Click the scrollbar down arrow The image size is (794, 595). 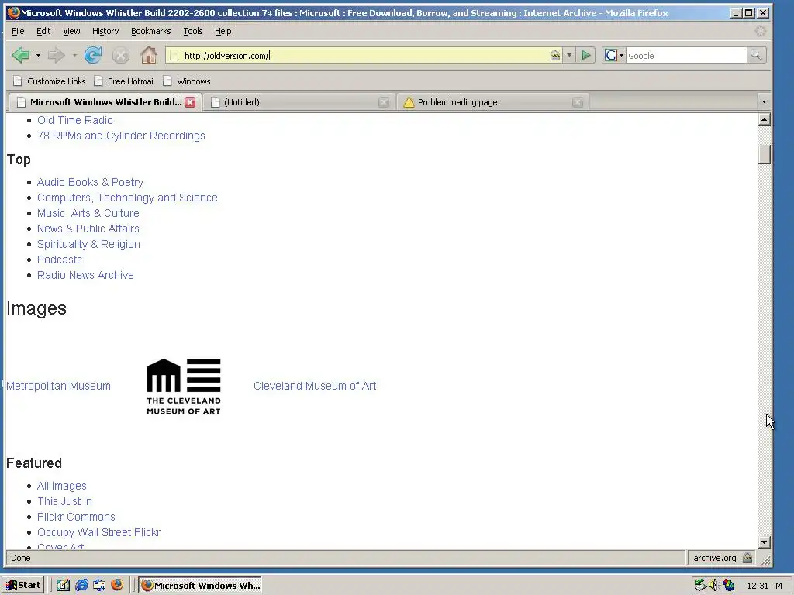click(765, 542)
